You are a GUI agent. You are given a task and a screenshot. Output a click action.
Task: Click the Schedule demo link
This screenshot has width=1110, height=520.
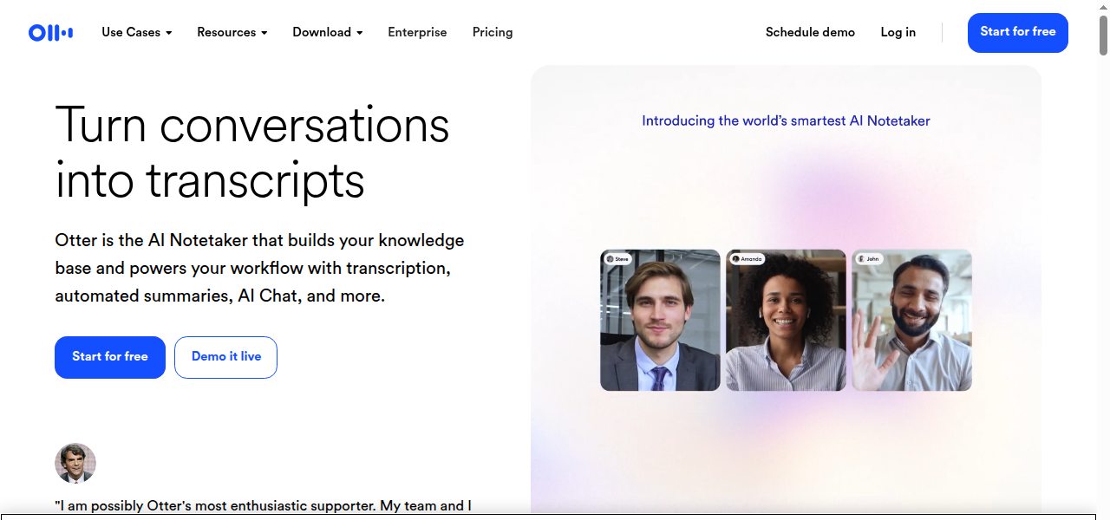810,32
